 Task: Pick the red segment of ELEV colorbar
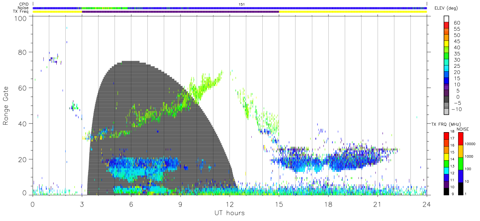click(446, 25)
